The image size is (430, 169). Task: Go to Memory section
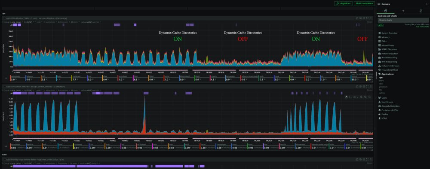[385, 37]
